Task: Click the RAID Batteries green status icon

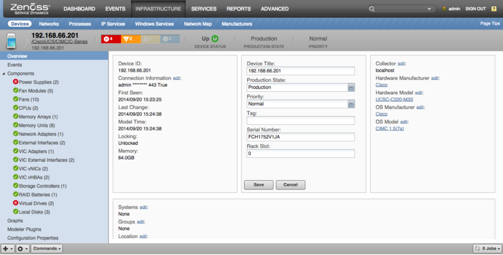Action: [x=15, y=195]
